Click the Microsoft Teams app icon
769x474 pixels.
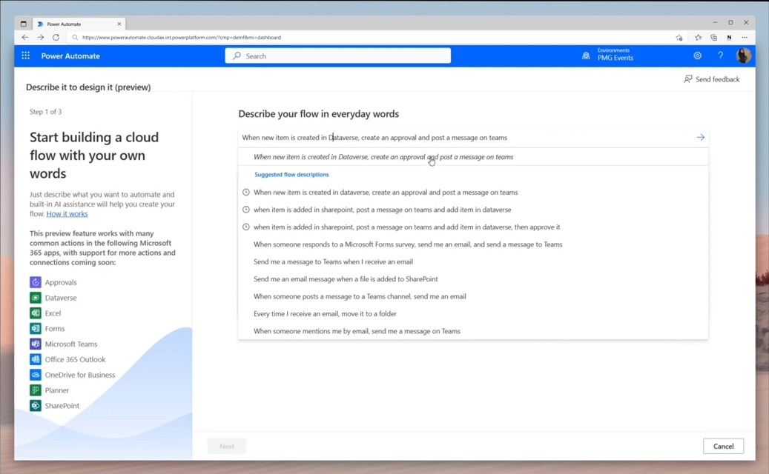tap(36, 344)
